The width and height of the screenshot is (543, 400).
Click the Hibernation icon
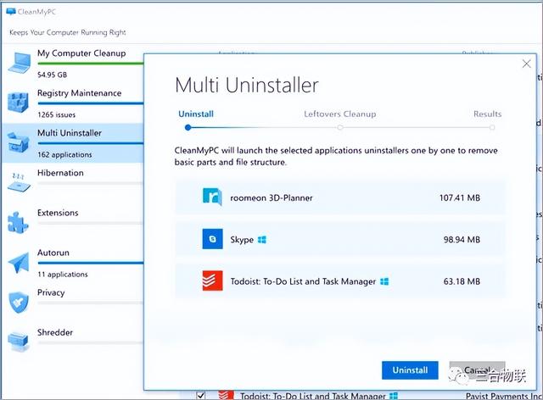[x=18, y=181]
